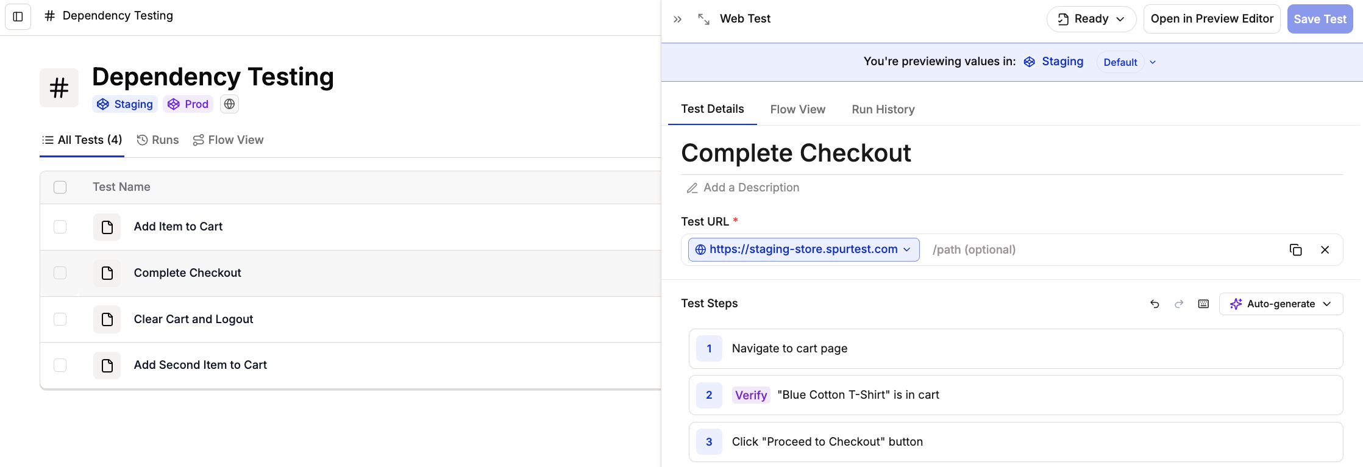Open the Complete Checkout test row
Viewport: 1363px width, 467px height.
click(351, 273)
